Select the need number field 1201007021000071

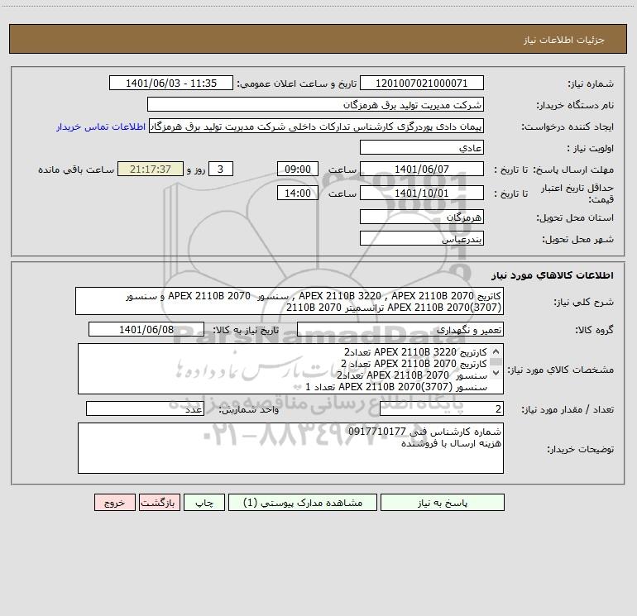coord(422,84)
